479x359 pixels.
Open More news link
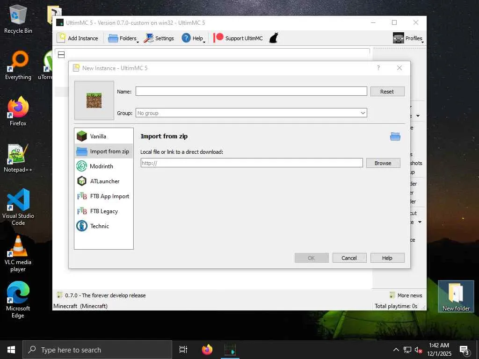(x=406, y=295)
